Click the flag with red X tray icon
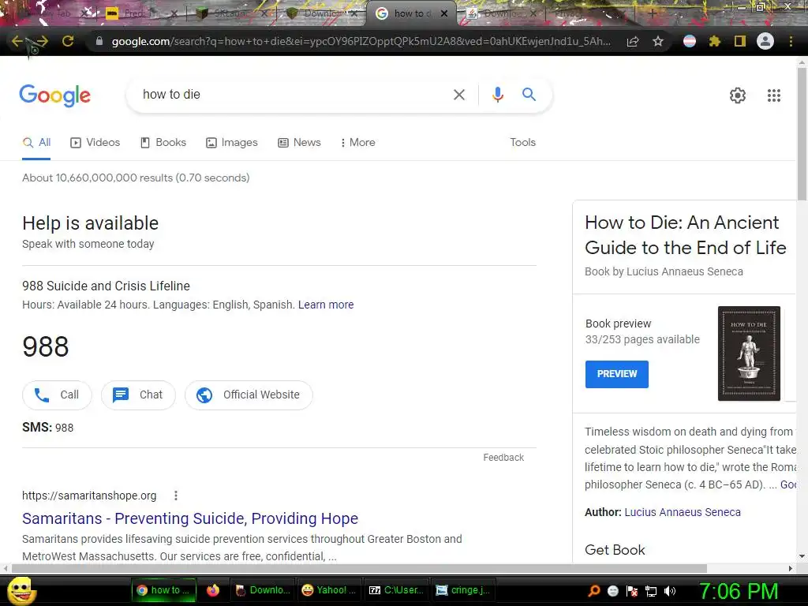The image size is (808, 606). [632, 591]
